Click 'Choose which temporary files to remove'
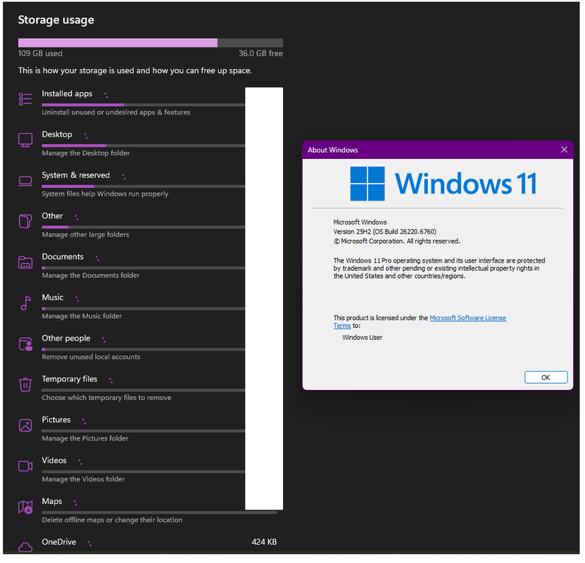The height and width of the screenshot is (563, 585). (107, 398)
